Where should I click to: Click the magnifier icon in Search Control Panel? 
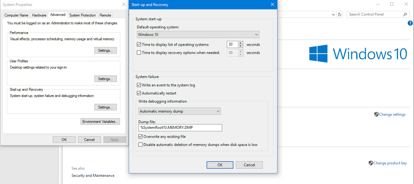[405, 14]
